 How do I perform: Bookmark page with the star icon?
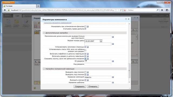[x=116, y=10]
